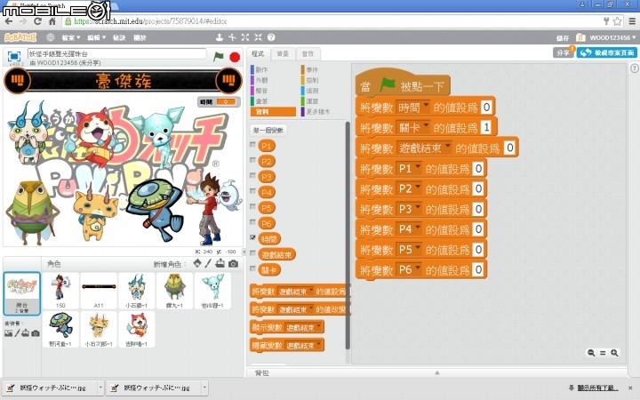Switch to the 音效 sounds tab

pos(308,54)
